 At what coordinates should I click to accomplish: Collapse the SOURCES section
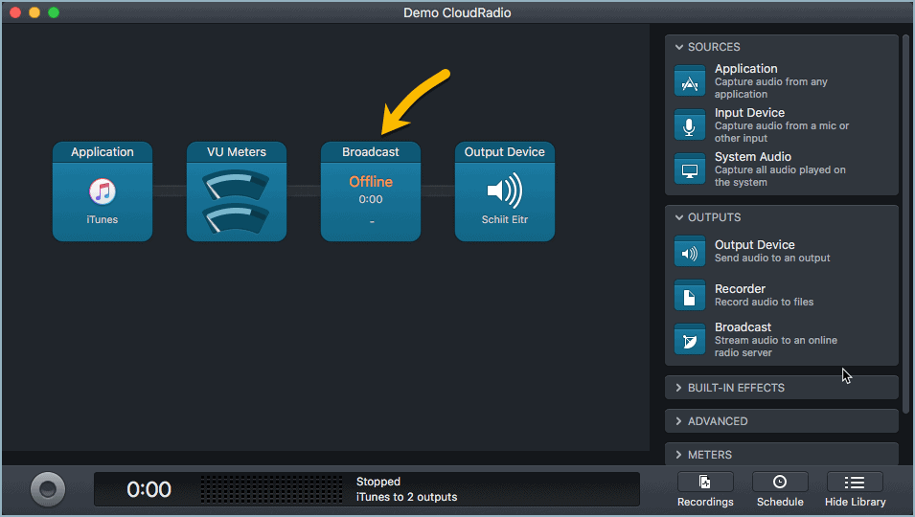click(678, 47)
